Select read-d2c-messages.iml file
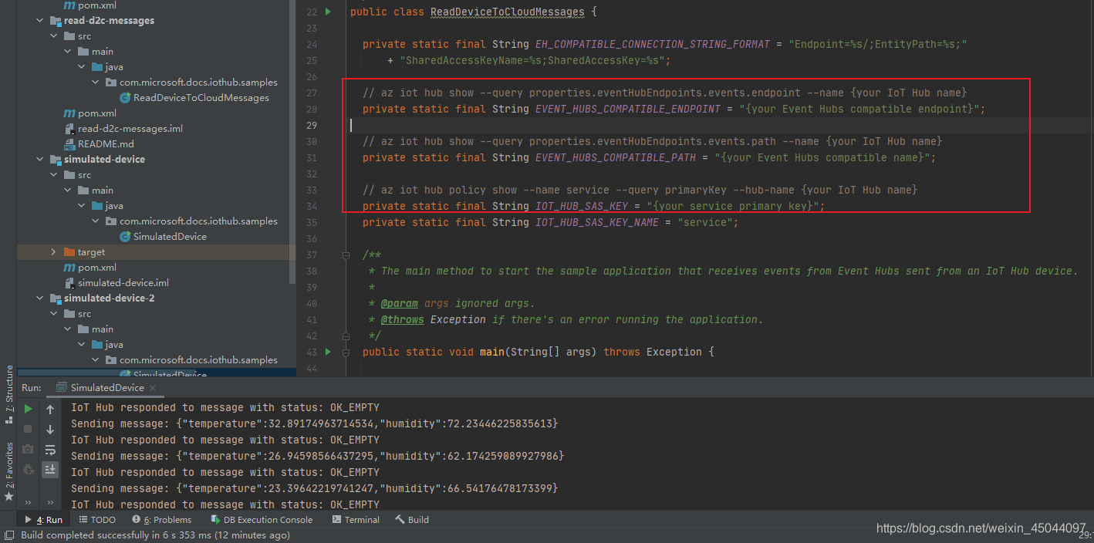 [x=130, y=129]
